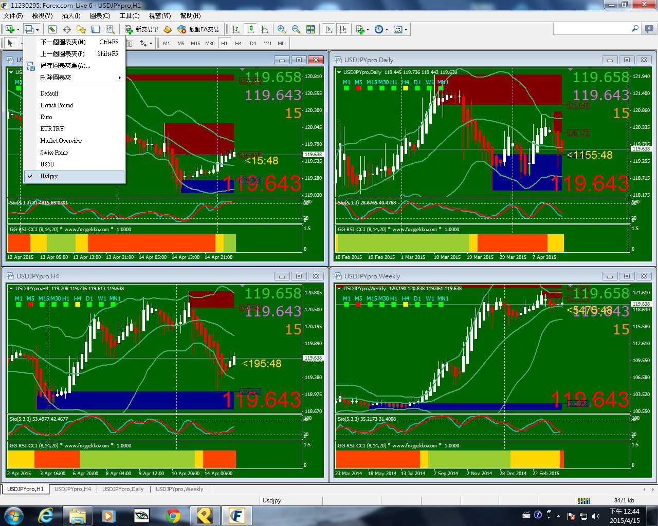Click USDJPYpro,H4 chart title triangle
This screenshot has height=526, width=658.
tap(10, 288)
